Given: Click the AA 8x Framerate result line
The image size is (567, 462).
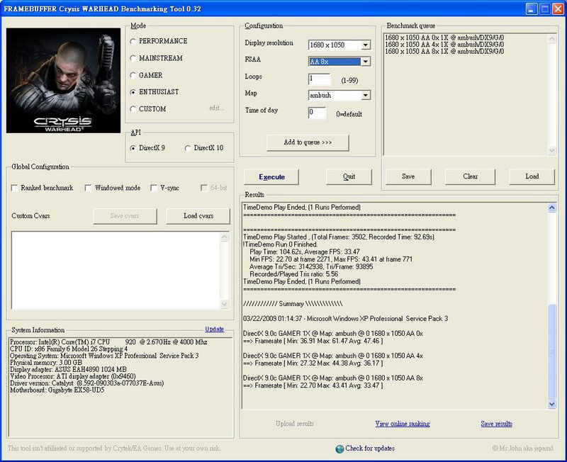Looking at the screenshot, I should [313, 385].
